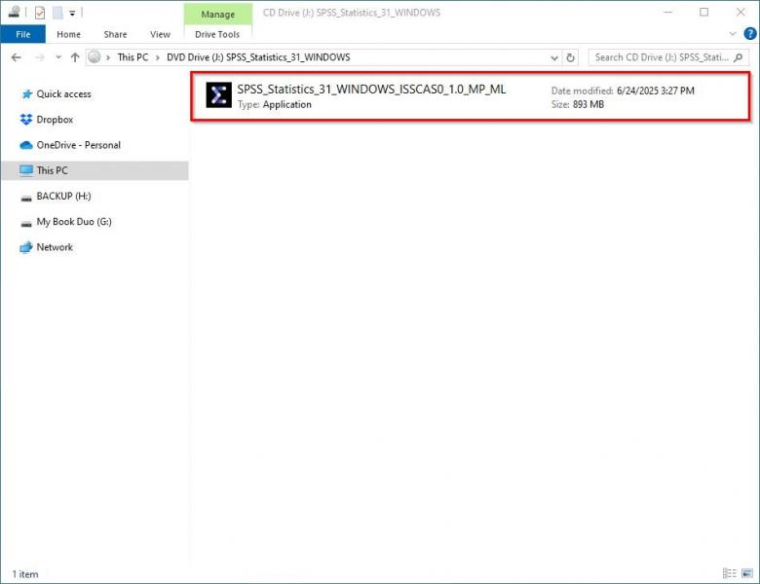
Task: Select BACKUP (H:) drive in sidebar
Action: pos(62,196)
